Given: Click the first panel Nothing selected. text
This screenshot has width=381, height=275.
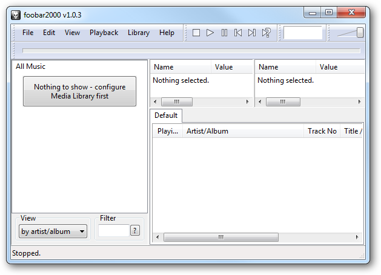Looking at the screenshot, I should pyautogui.click(x=181, y=80).
